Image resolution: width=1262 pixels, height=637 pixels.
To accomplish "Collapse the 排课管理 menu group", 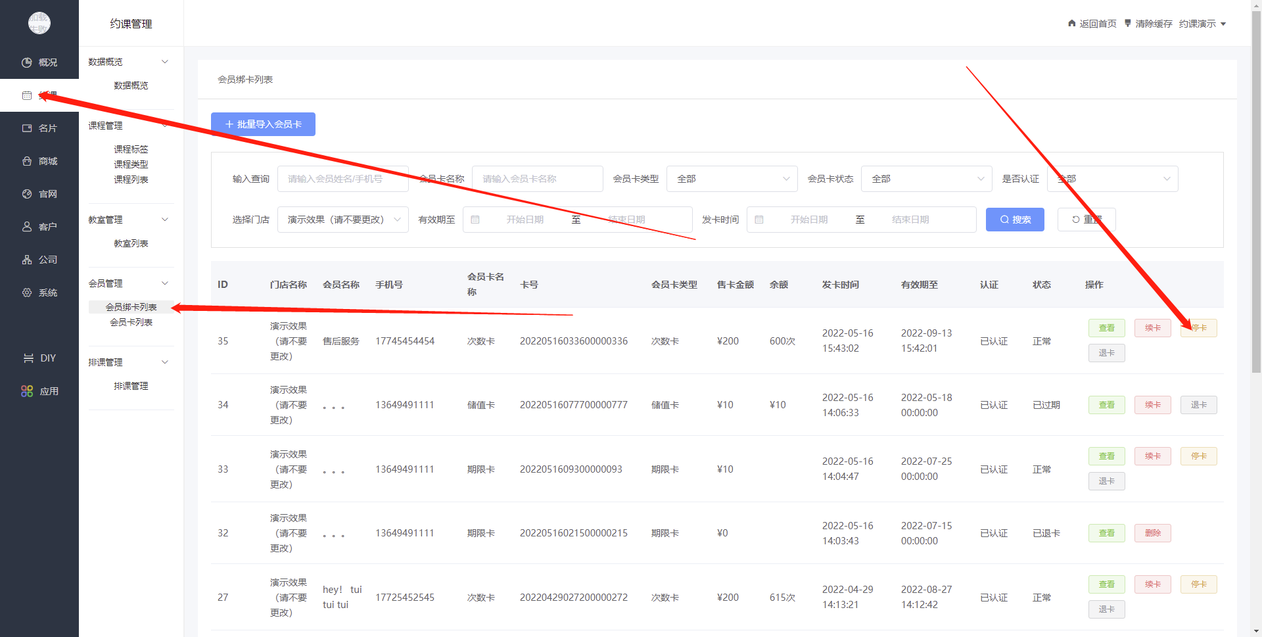I will coord(165,362).
